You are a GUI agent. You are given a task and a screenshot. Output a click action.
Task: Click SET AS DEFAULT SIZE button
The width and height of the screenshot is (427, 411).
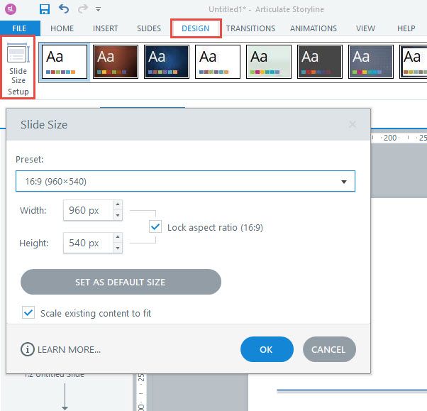[x=121, y=282]
